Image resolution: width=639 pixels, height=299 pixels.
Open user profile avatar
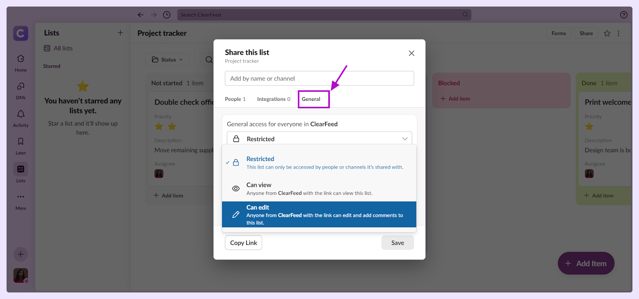click(x=21, y=275)
